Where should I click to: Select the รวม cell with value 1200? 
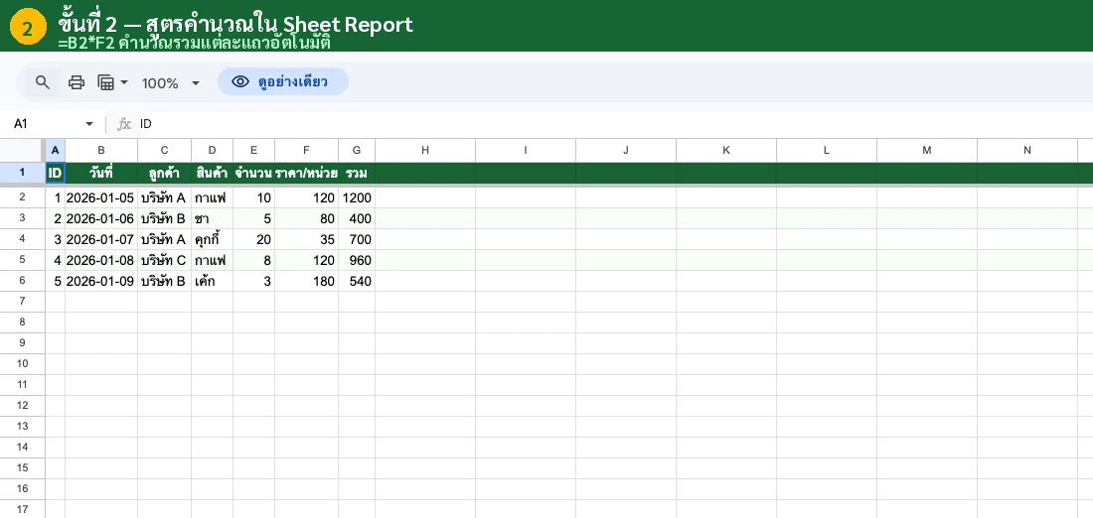pos(356,197)
